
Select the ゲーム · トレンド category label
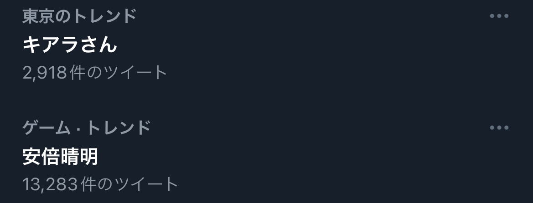pos(87,128)
